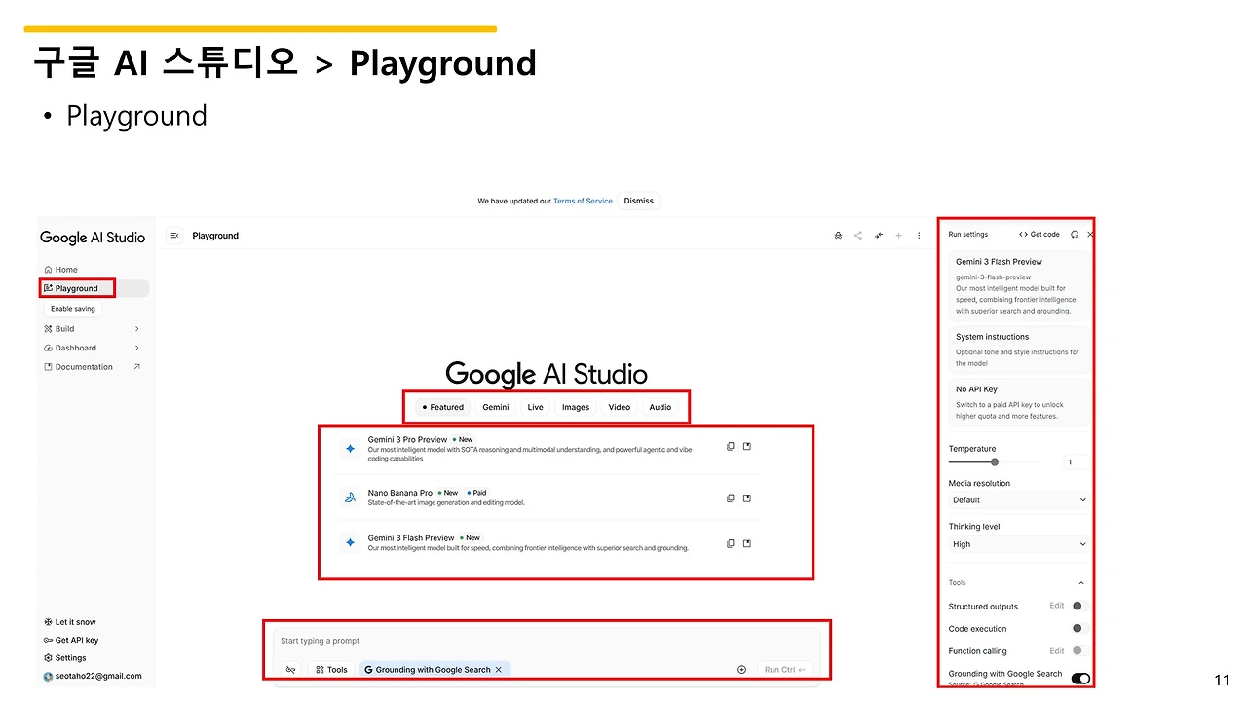The width and height of the screenshot is (1247, 701).
Task: Click the link icon button in prompt bar
Action: tap(290, 670)
